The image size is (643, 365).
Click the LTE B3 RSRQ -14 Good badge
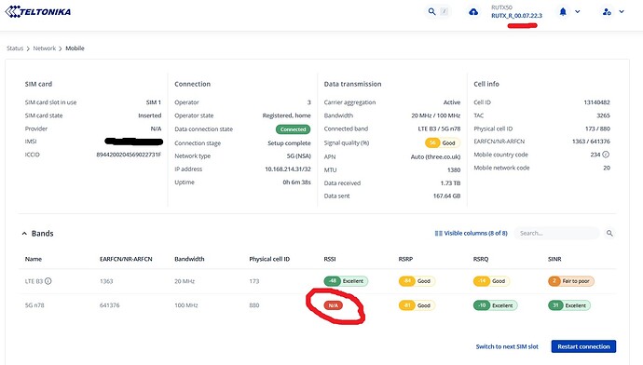491,281
